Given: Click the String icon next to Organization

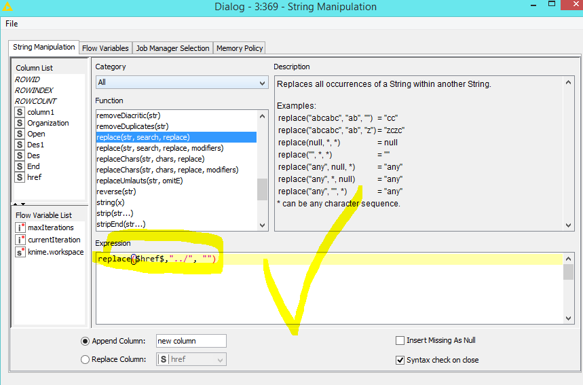Looking at the screenshot, I should [20, 123].
